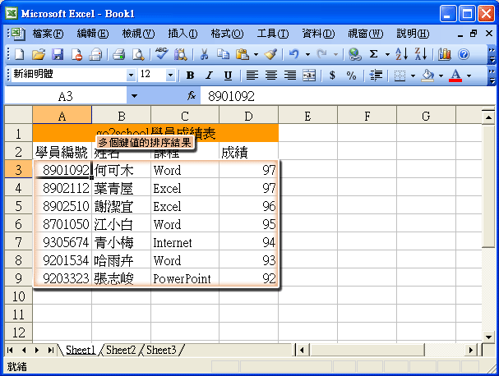Open the Borders style dropdown arrow
The height and width of the screenshot is (376, 499).
(x=413, y=76)
